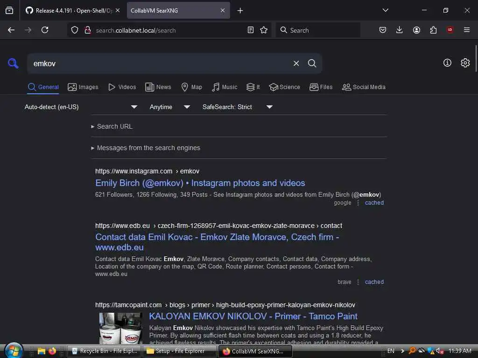The width and height of the screenshot is (478, 358).
Task: Submit the search with magnifier button
Action: pos(312,63)
